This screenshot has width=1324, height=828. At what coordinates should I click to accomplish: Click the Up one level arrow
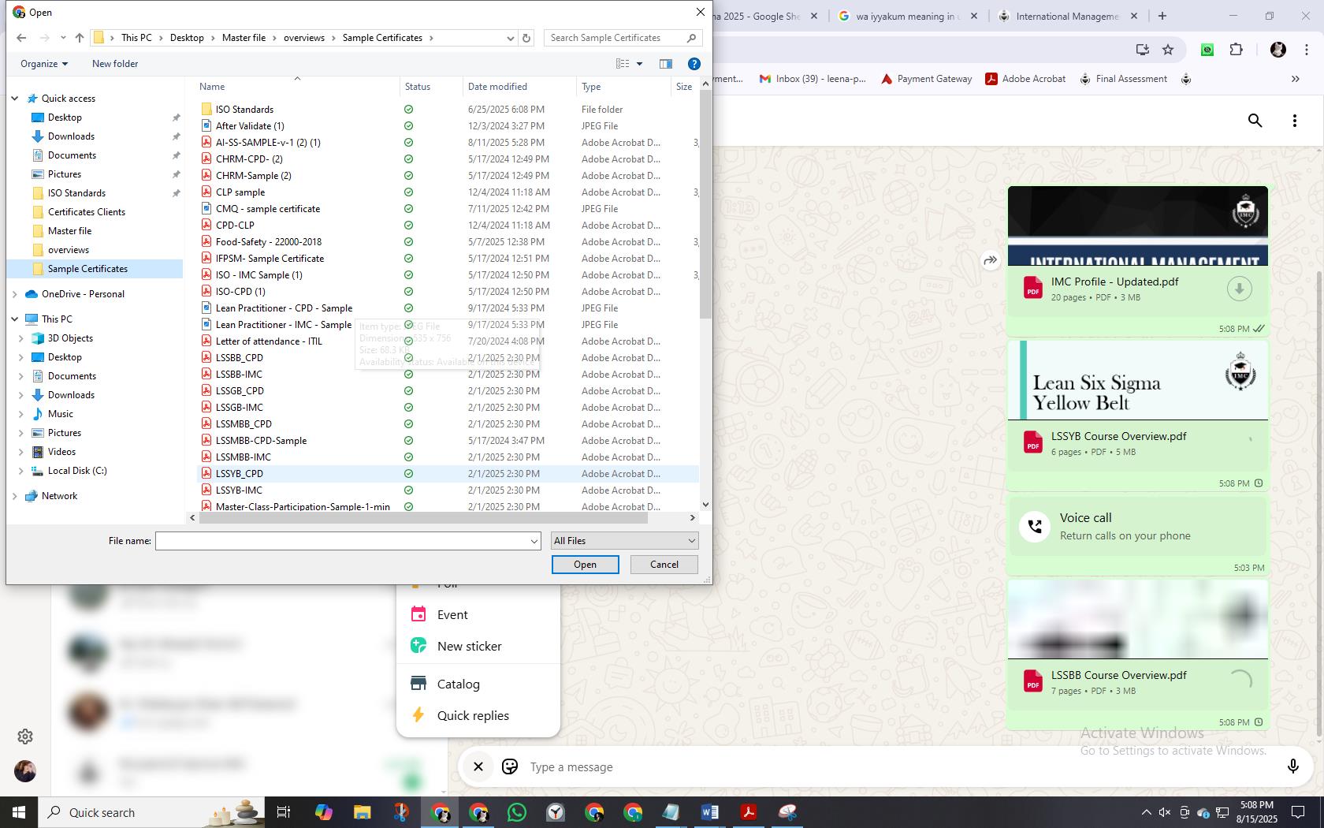tap(80, 38)
